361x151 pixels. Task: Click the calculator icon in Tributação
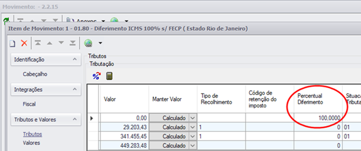pos(109,76)
